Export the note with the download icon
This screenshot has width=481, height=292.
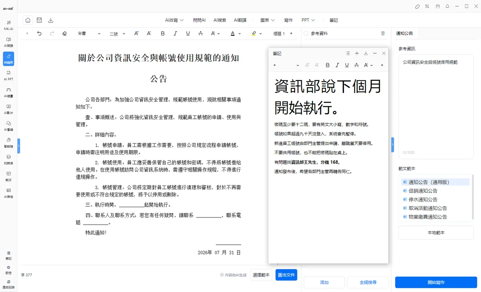[366, 53]
